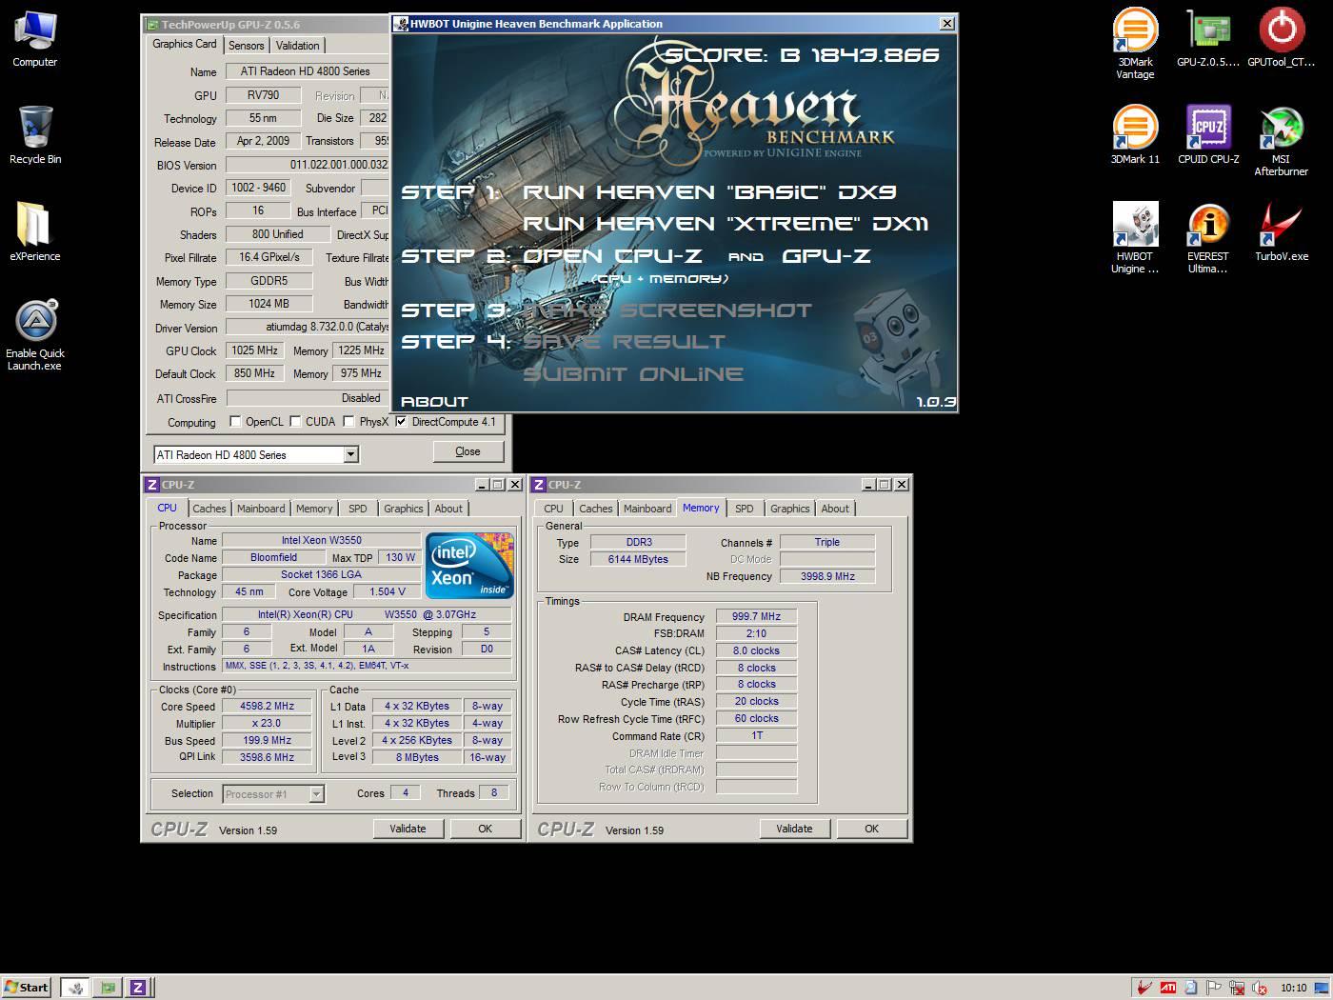Switch to GPU-Z Validation tab
This screenshot has height=1000, width=1333.
tap(297, 46)
